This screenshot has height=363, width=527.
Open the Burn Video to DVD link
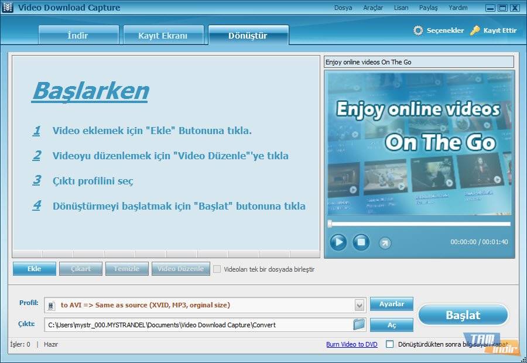(x=351, y=344)
